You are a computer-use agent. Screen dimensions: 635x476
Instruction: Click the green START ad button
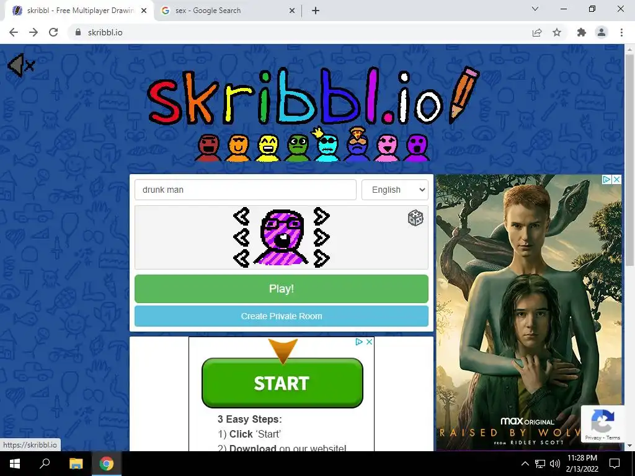point(282,383)
